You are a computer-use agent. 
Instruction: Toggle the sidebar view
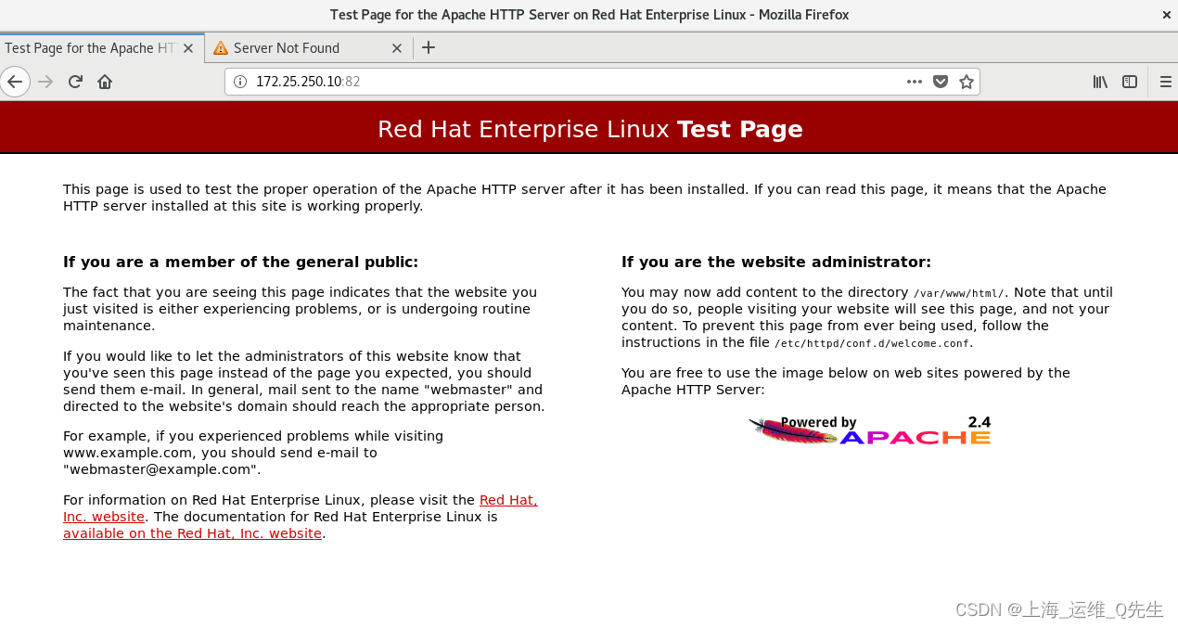point(1130,82)
